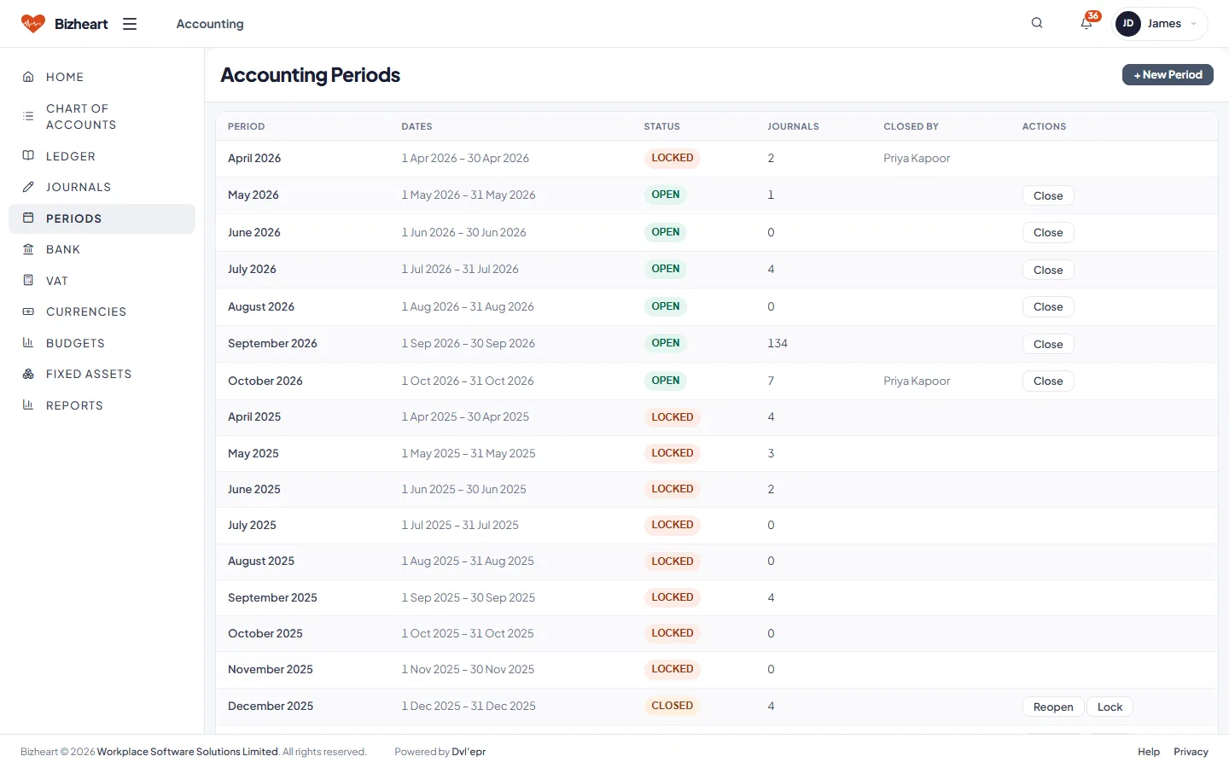Select the Bank menu item

point(102,249)
